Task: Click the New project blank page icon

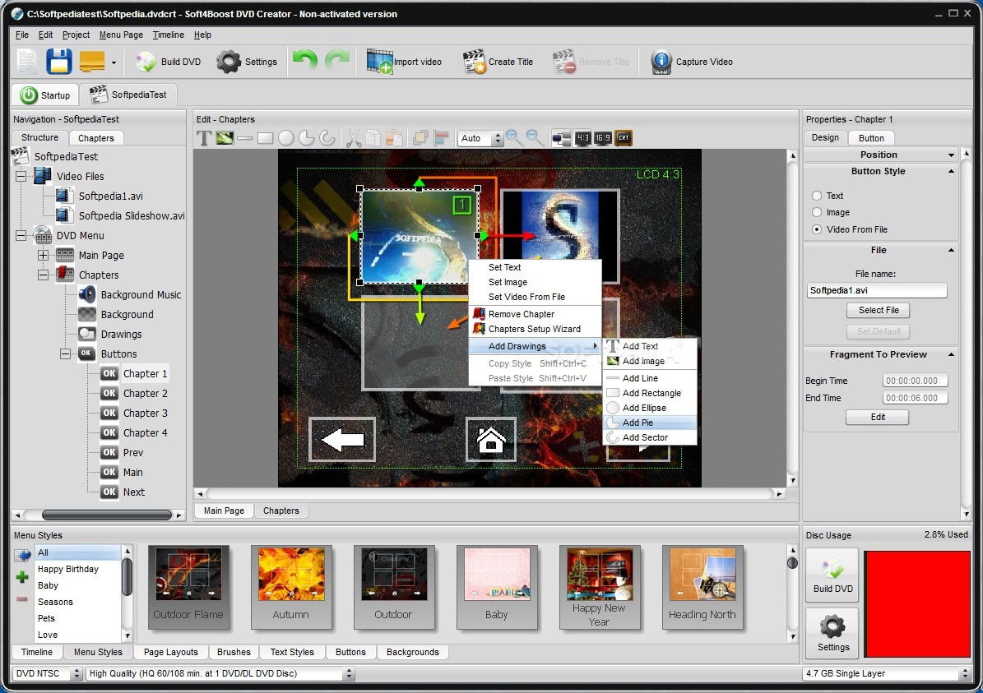Action: [26, 62]
